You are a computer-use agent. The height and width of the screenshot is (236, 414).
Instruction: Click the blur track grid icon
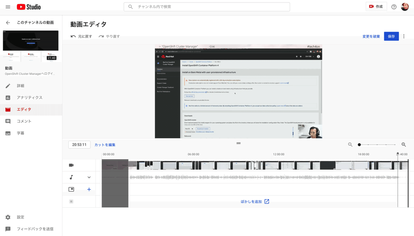(x=71, y=202)
